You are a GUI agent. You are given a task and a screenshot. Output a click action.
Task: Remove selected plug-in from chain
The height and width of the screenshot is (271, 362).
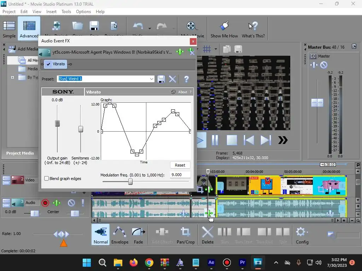click(x=191, y=52)
